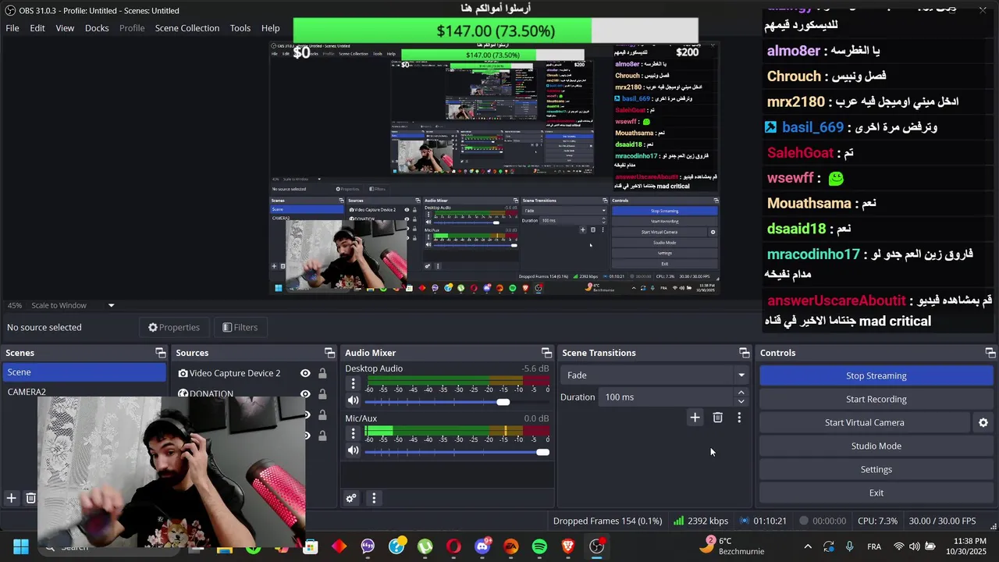Viewport: 999px width, 562px height.
Task: Open Discord from the taskbar
Action: click(482, 546)
